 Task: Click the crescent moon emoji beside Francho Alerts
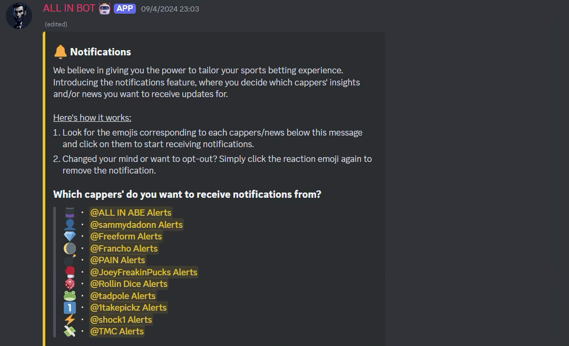[x=70, y=248]
